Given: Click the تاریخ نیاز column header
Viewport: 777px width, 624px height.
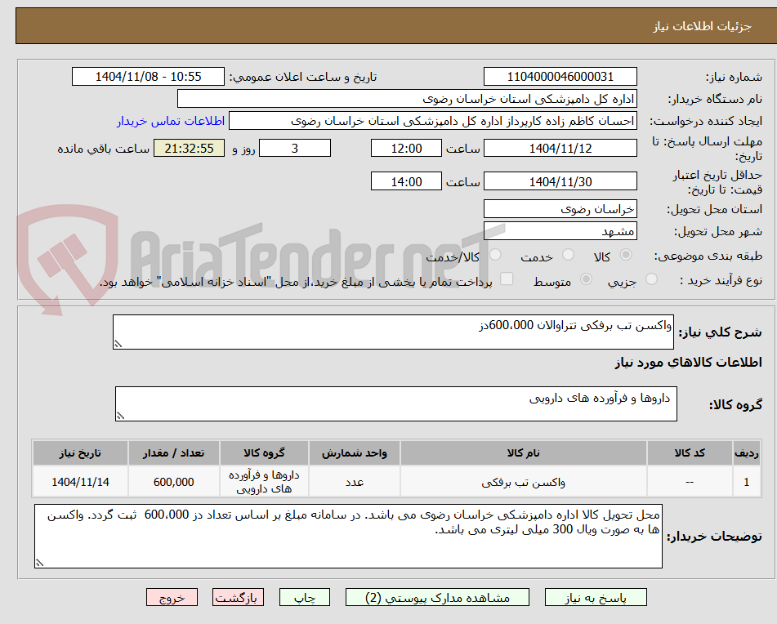Looking at the screenshot, I should click(x=80, y=453).
